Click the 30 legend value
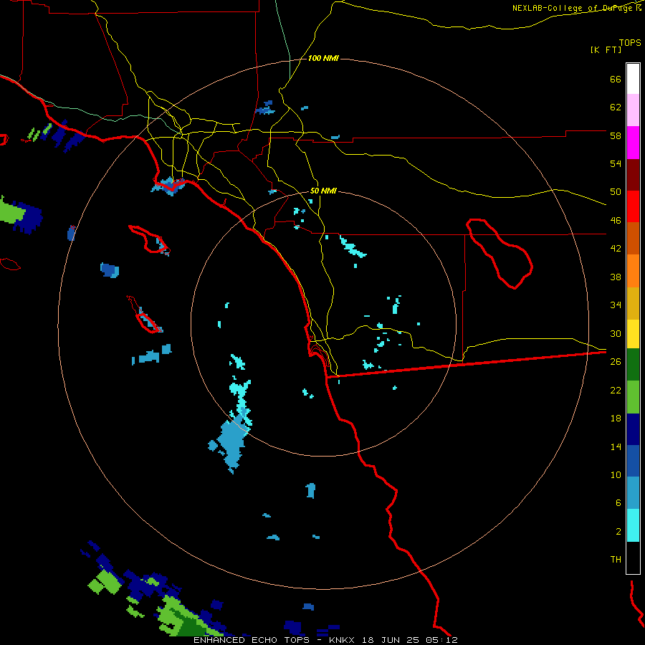 coord(616,333)
